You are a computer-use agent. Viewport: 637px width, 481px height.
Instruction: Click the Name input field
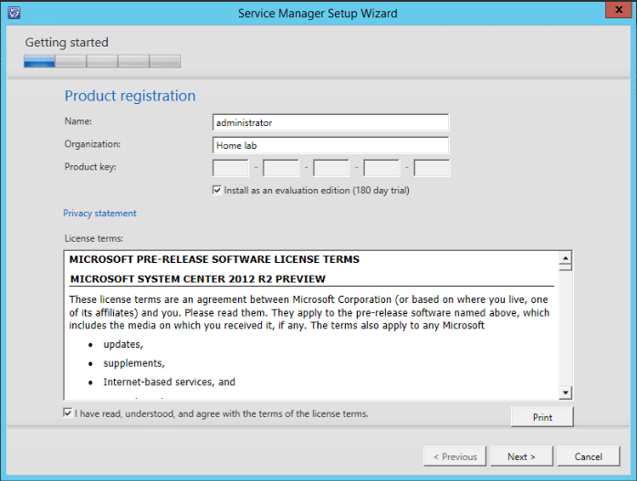coord(330,122)
